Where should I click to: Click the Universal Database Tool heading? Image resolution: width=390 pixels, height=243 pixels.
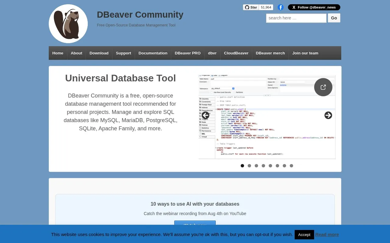coord(121,78)
